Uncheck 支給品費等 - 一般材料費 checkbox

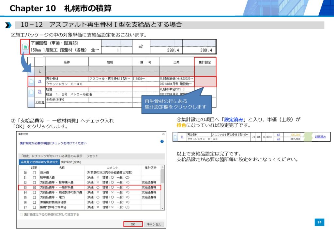coord(34,187)
